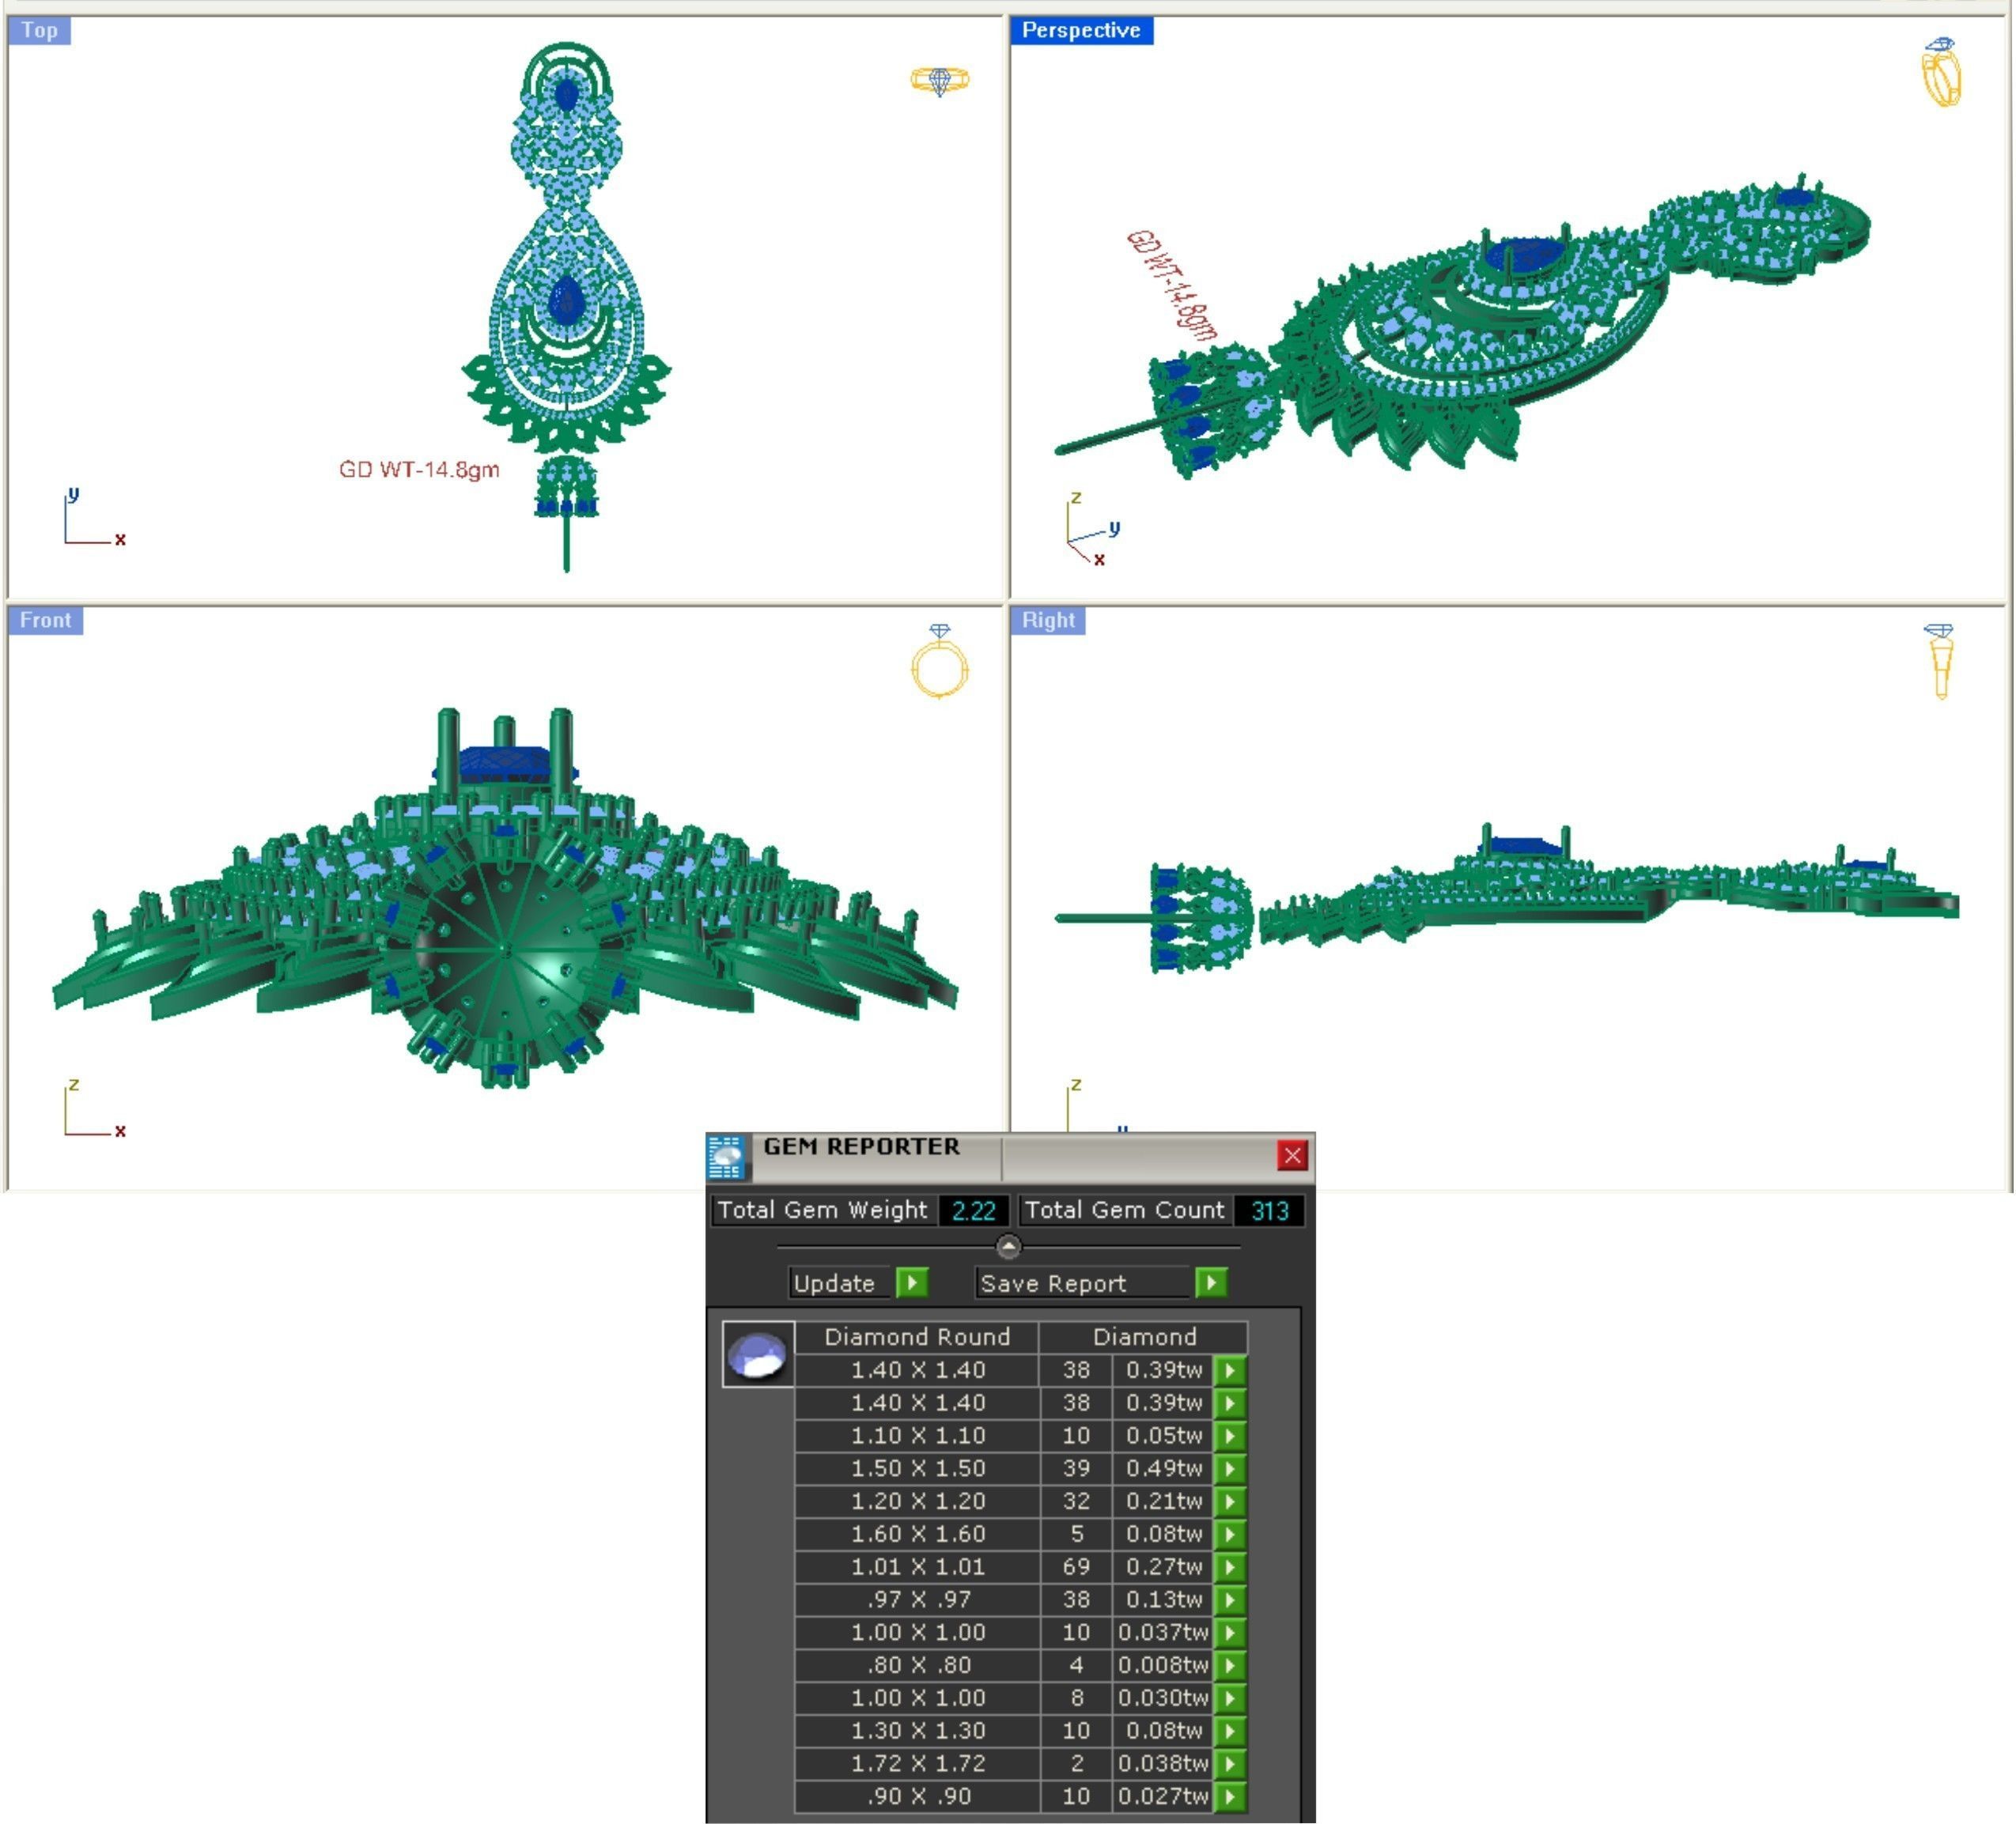
Task: Select the Perspective viewport label
Action: (x=1080, y=30)
